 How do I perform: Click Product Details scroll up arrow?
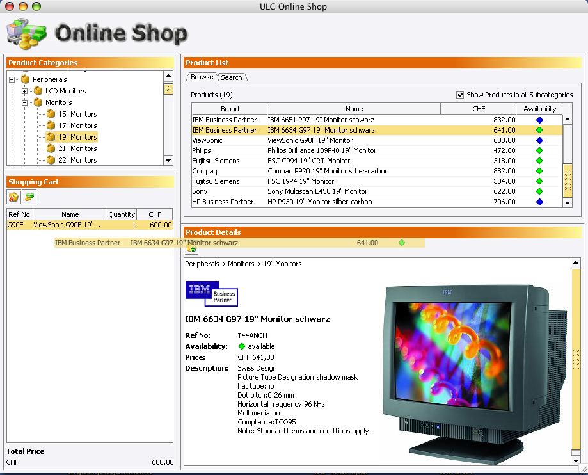pos(576,263)
